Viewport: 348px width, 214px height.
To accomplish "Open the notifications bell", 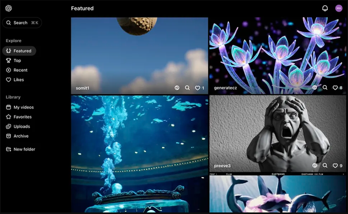I will tap(325, 9).
